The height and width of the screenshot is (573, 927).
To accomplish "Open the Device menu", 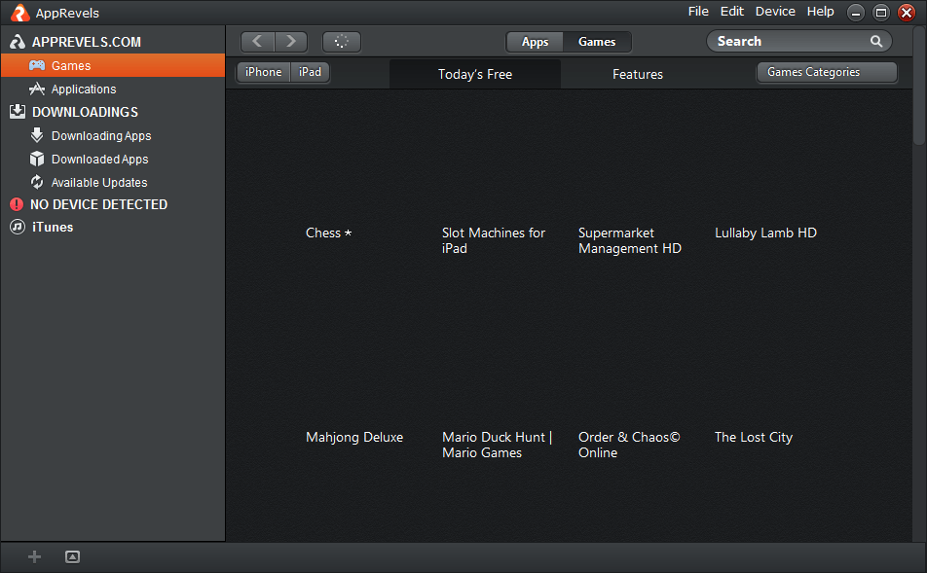I will click(x=775, y=12).
